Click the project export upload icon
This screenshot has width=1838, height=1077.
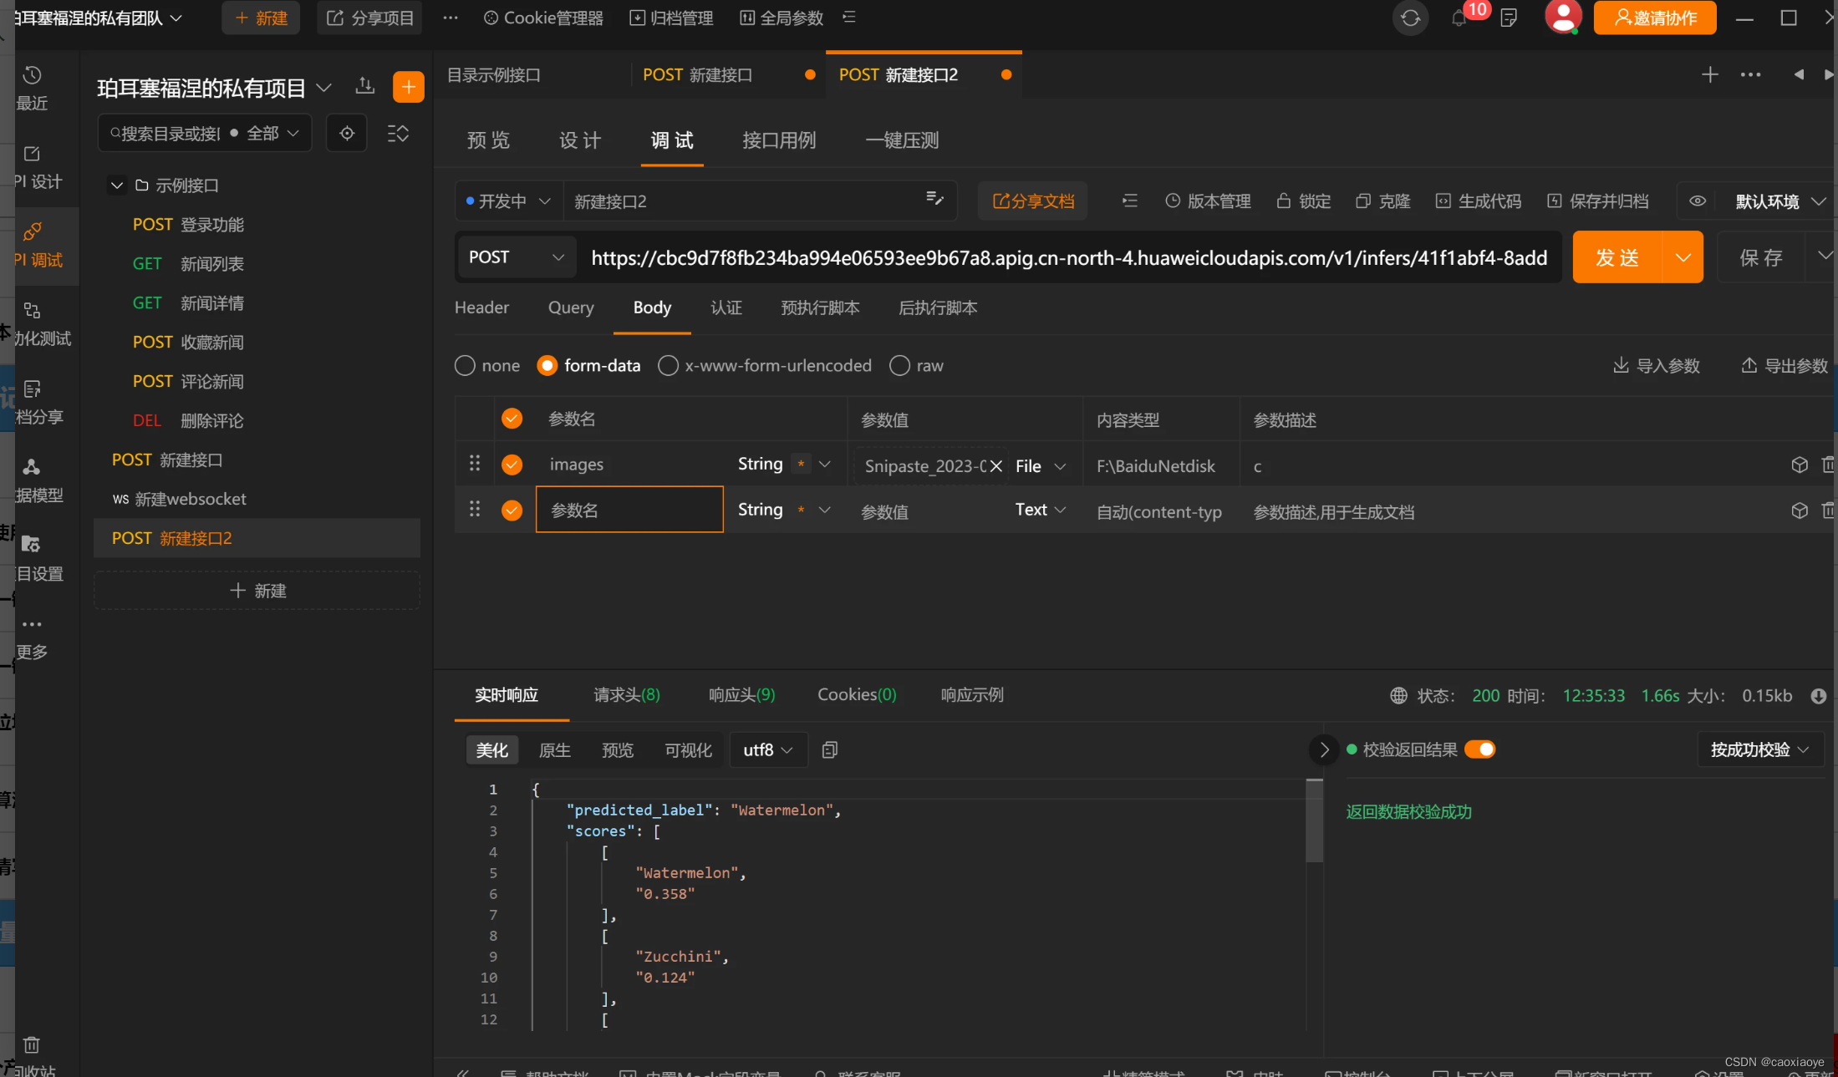tap(364, 85)
